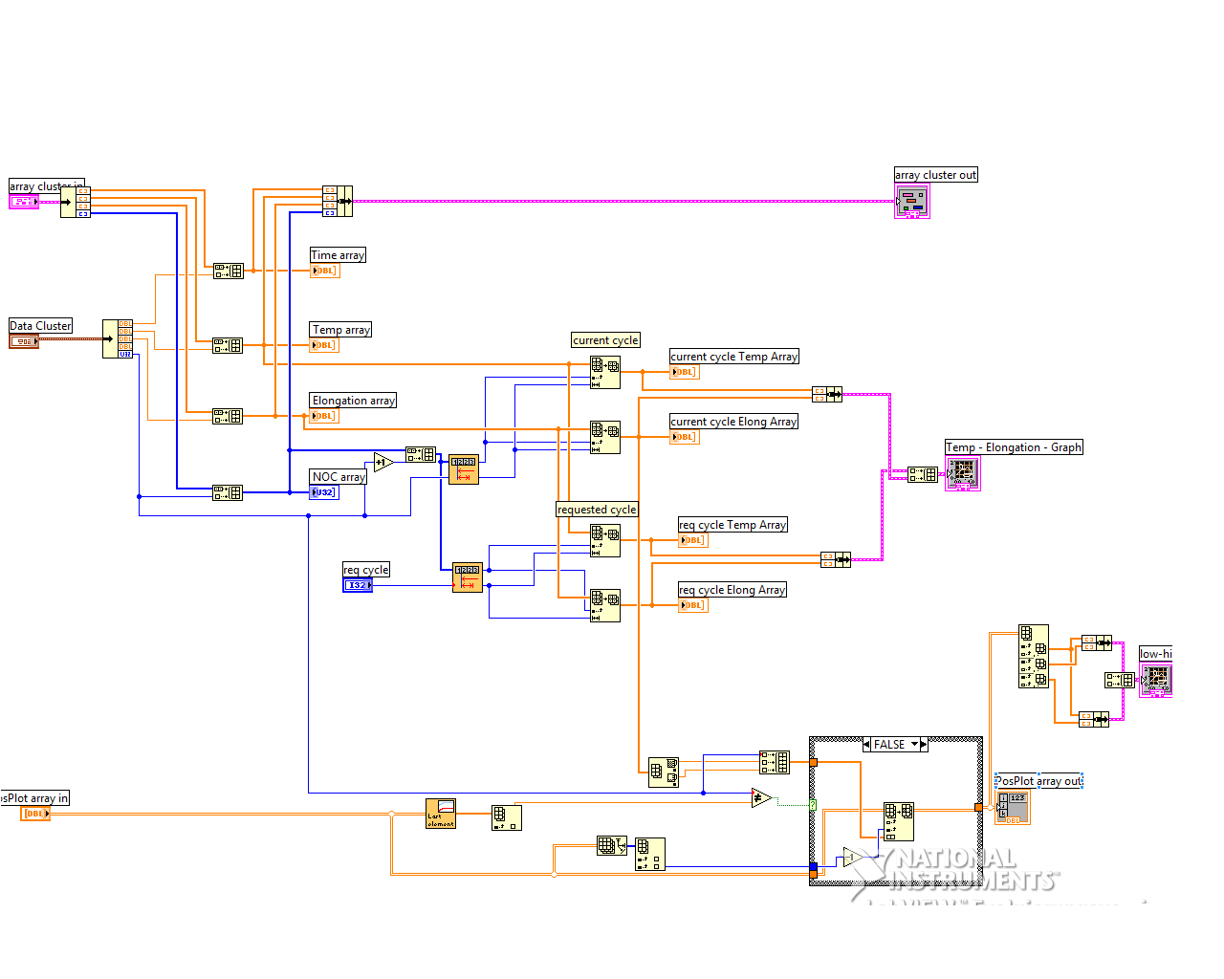
Task: Select the PosPlot array out indicator terminal
Action: point(1013,808)
